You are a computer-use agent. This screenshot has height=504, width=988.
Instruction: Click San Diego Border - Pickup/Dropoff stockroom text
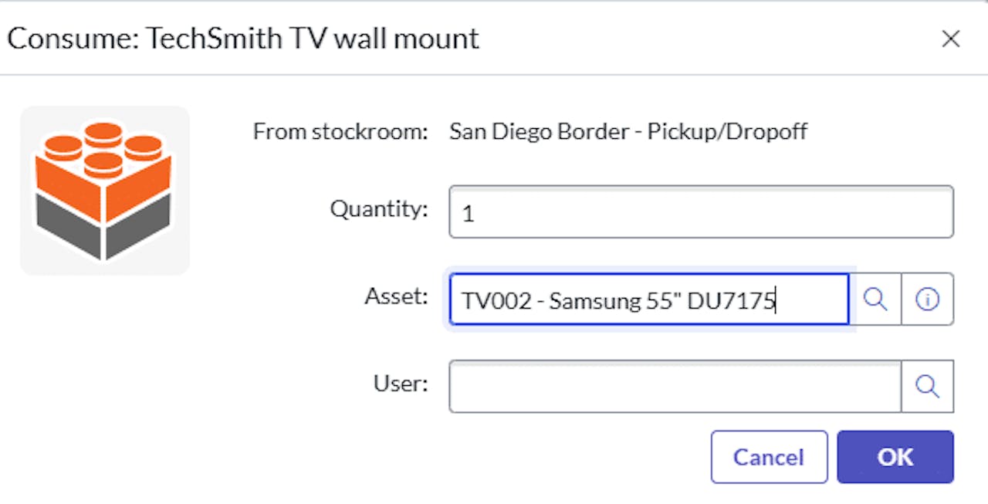[628, 131]
